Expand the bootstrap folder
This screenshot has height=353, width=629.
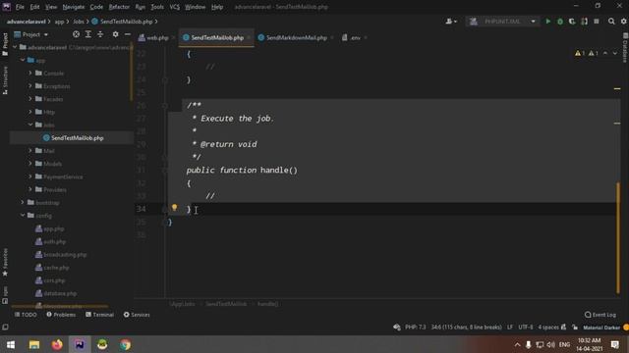tap(23, 203)
